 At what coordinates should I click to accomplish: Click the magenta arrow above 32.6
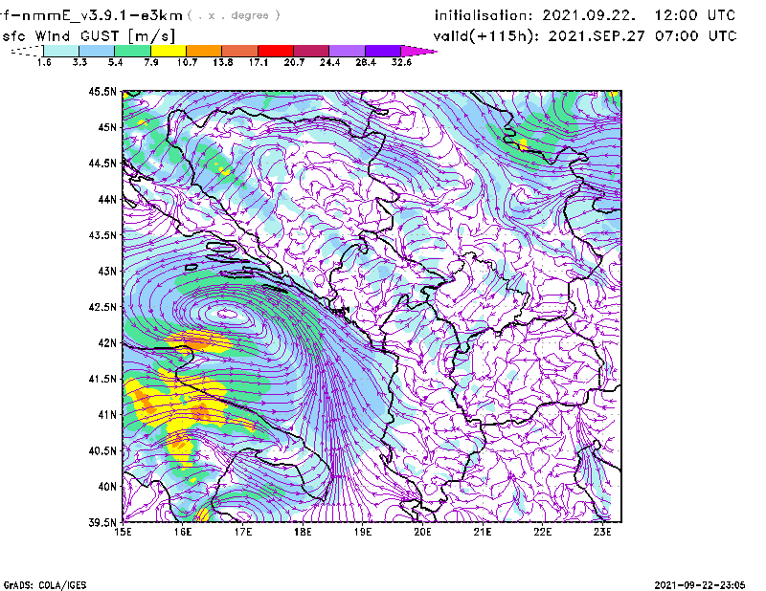click(418, 51)
